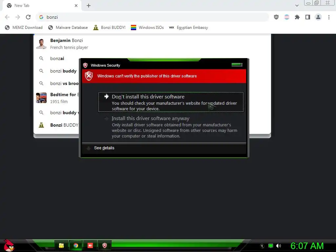
Task: Open the uBlock Origin extension
Action: pyautogui.click(x=276, y=17)
